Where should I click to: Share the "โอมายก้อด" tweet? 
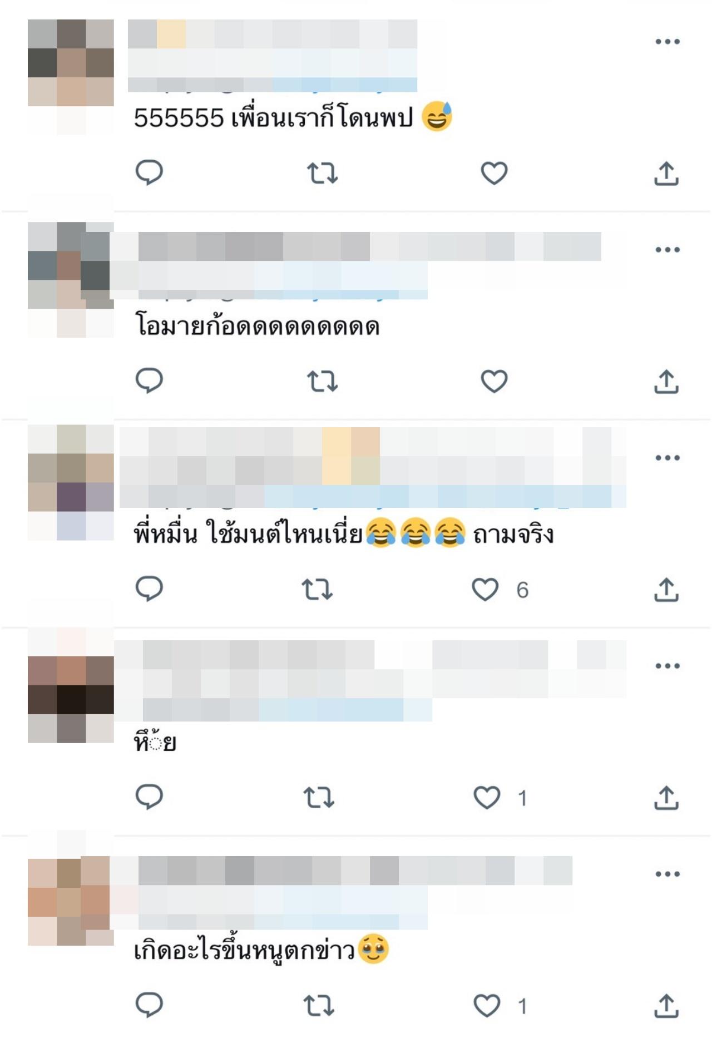666,381
